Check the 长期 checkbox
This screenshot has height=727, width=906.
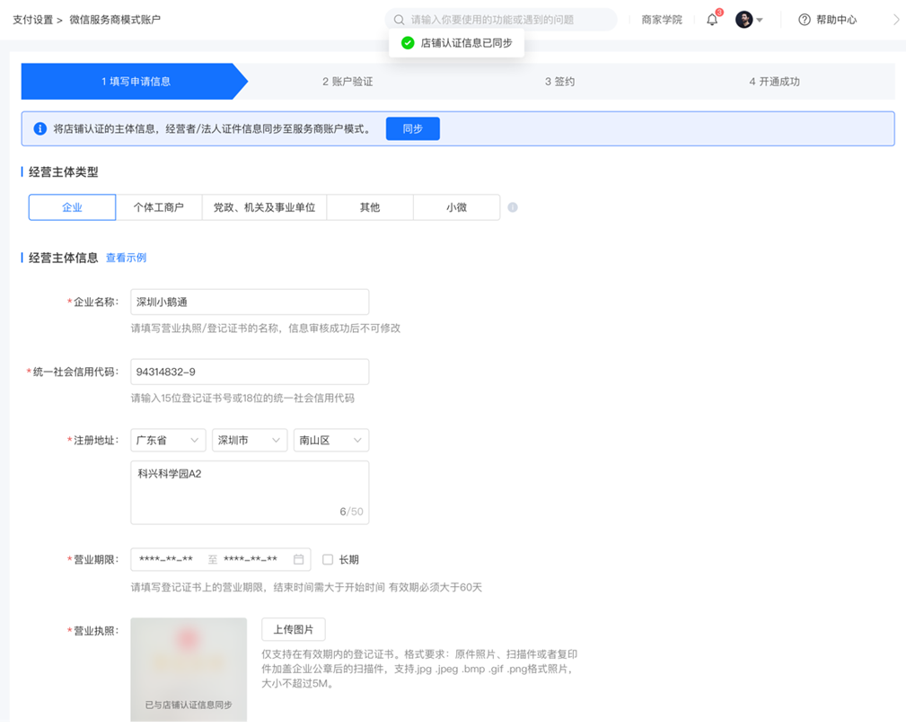(x=328, y=559)
